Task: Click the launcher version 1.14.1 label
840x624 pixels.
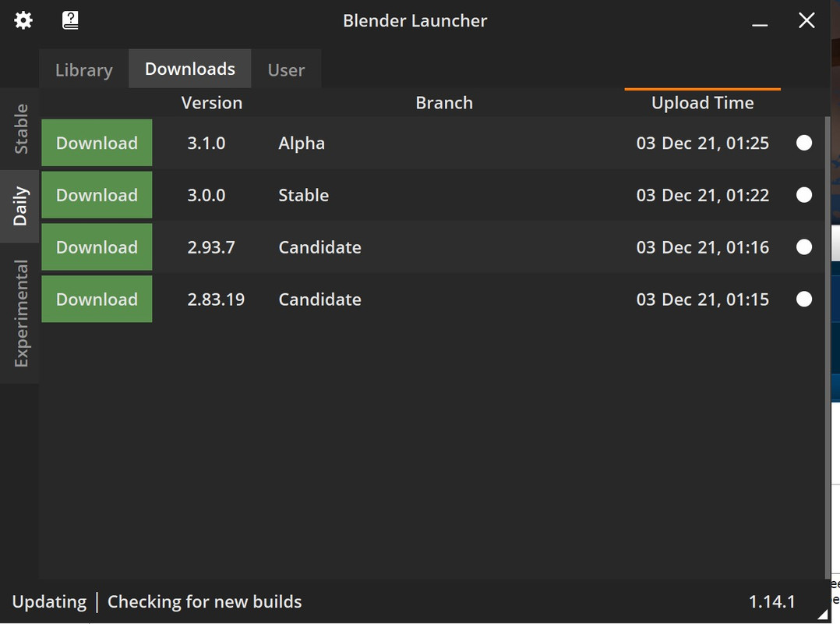Action: (771, 601)
